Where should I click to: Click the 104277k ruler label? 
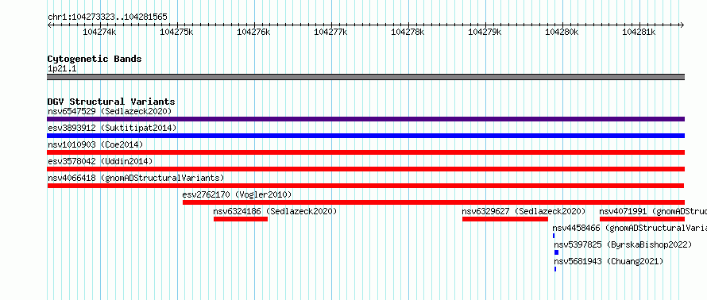pyautogui.click(x=331, y=32)
